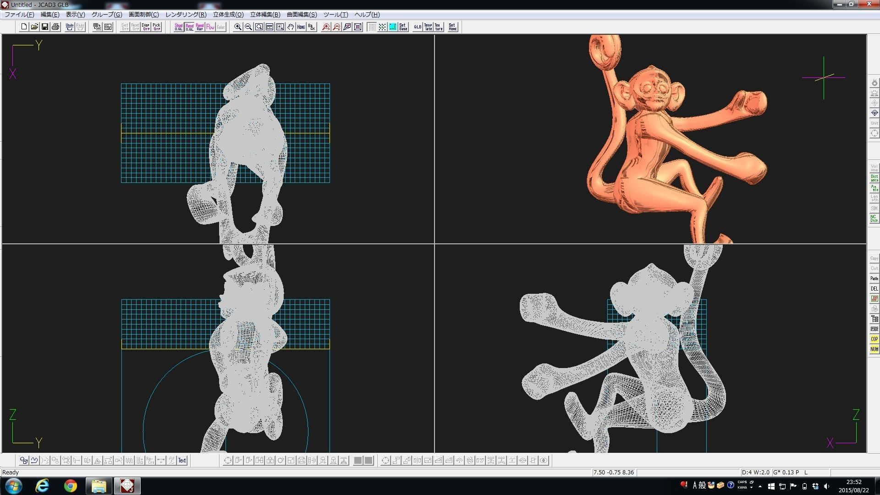Click the red zoom-in magnifier icon
Viewport: 880px width, 495px height.
pos(326,27)
